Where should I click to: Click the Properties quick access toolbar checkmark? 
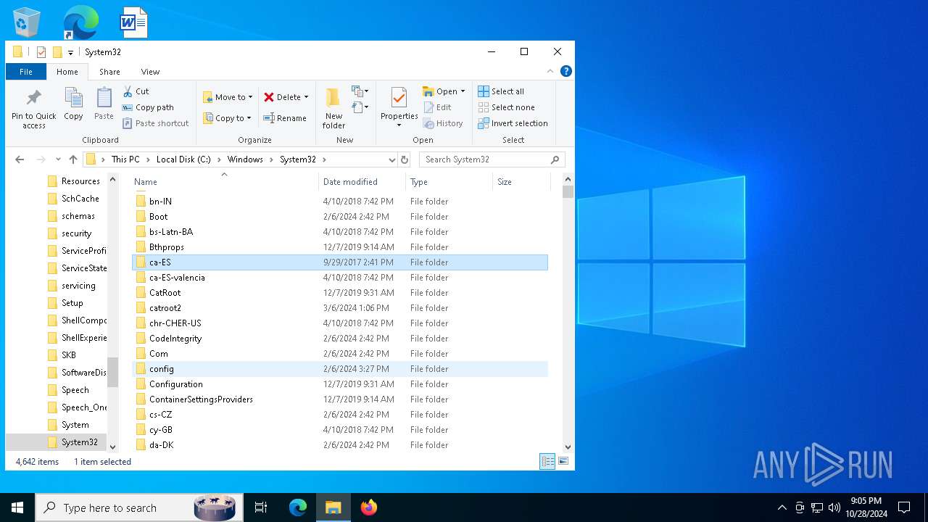point(41,52)
